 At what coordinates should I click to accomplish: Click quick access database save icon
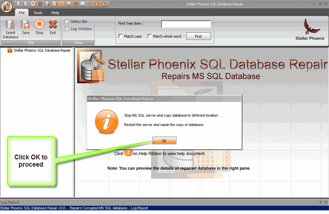point(26,4)
